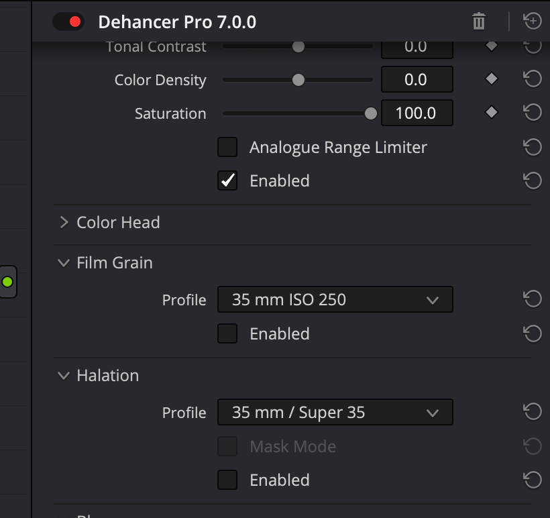Click the Color Density value field

(417, 80)
